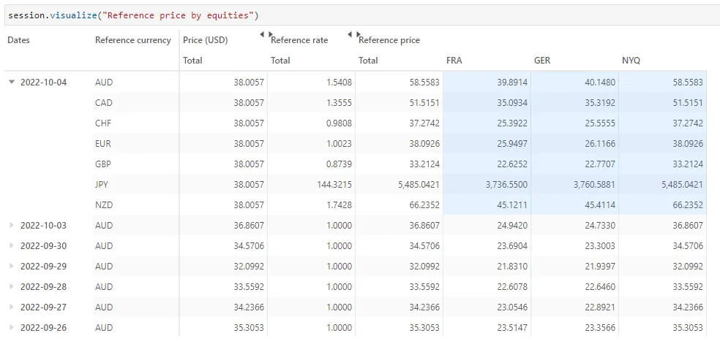Expand the 2022-09-29 date row
720x352 pixels.
(x=12, y=267)
